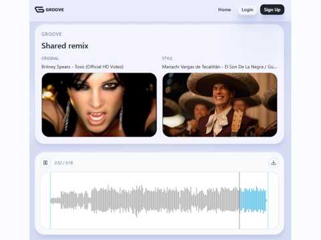
Task: Click the playback time counter text
Action: pyautogui.click(x=64, y=163)
